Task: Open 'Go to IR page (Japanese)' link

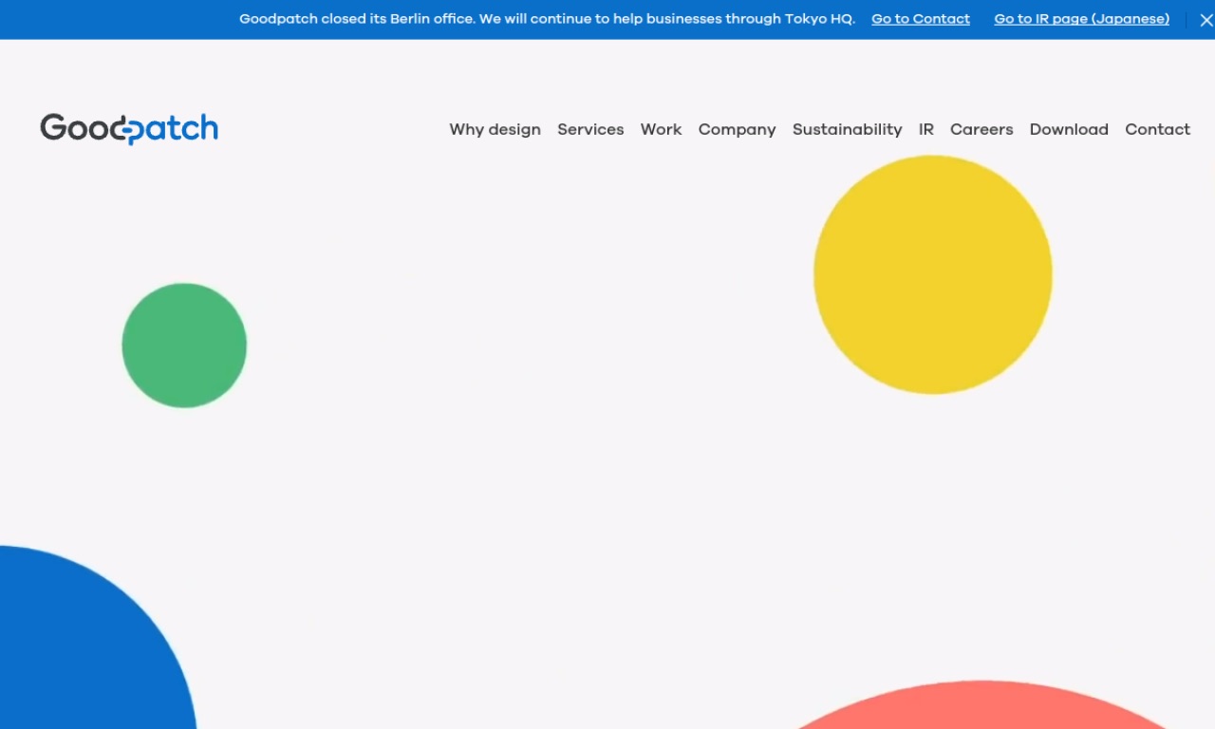Action: 1082,19
